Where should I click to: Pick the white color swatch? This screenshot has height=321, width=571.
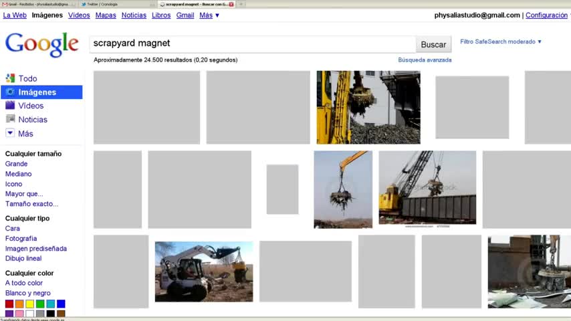pos(30,314)
